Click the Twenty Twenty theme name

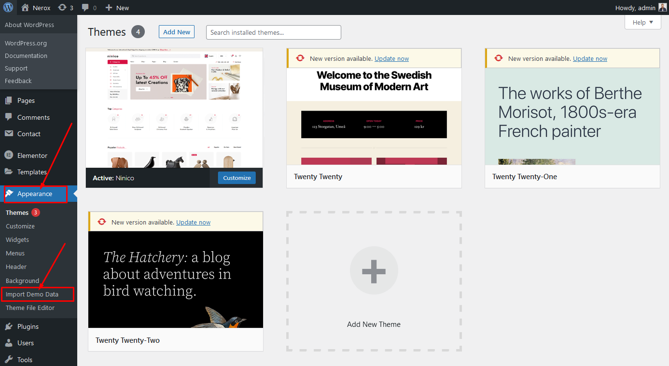pyautogui.click(x=318, y=177)
